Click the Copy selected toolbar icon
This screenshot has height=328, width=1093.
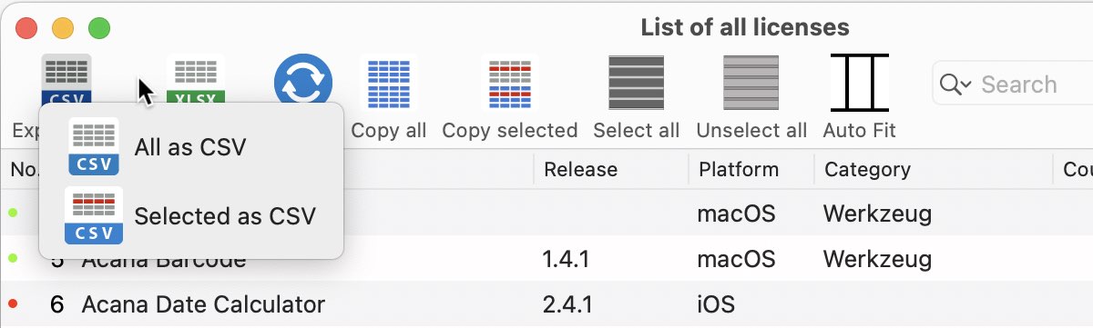(509, 83)
